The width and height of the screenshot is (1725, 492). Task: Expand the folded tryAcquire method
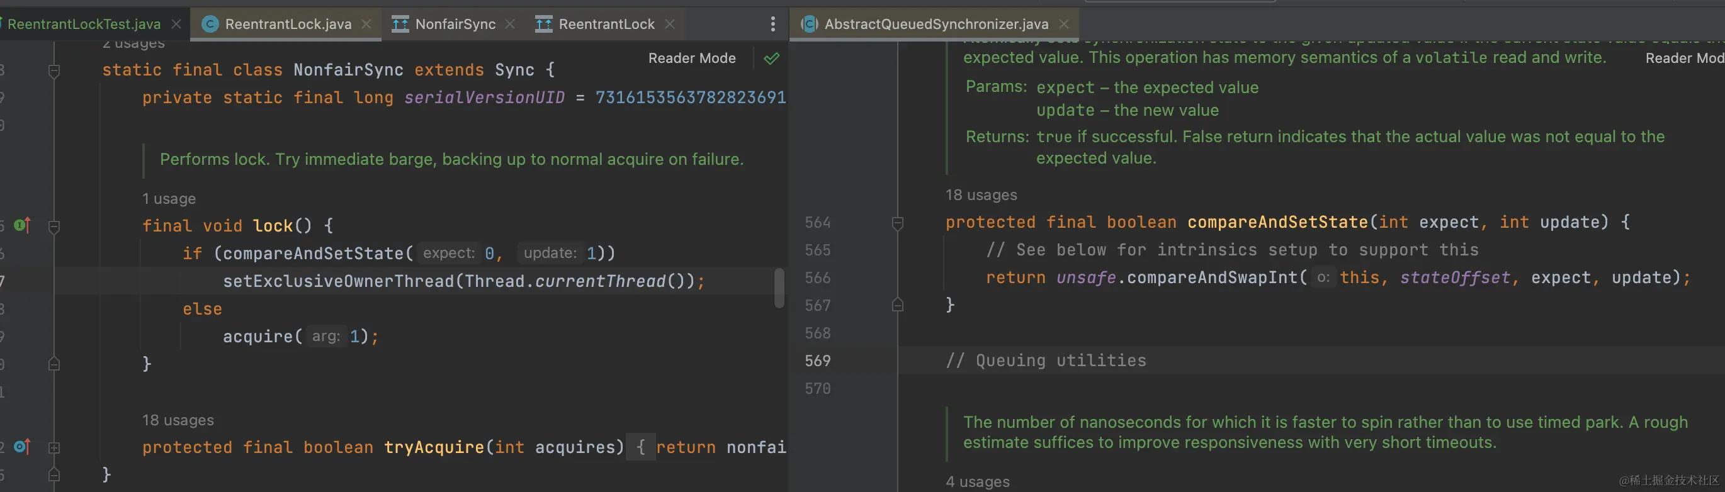(x=54, y=447)
